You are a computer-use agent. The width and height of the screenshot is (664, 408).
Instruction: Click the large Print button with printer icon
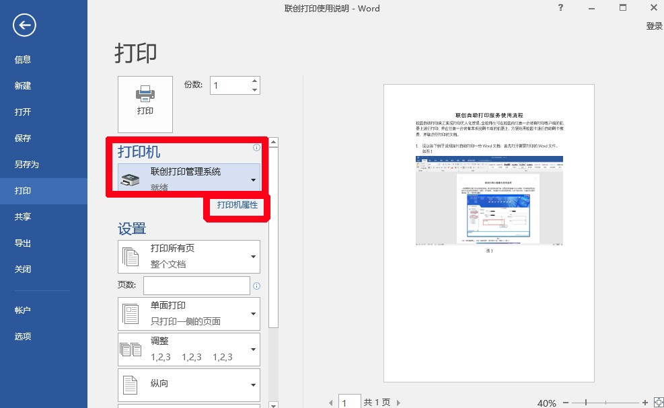click(x=145, y=104)
